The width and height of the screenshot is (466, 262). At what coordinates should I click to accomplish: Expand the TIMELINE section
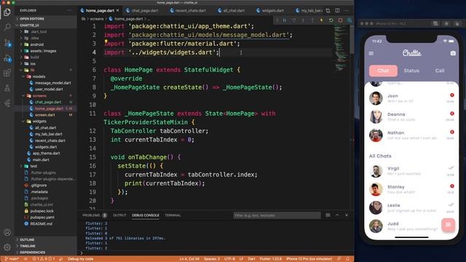46,246
